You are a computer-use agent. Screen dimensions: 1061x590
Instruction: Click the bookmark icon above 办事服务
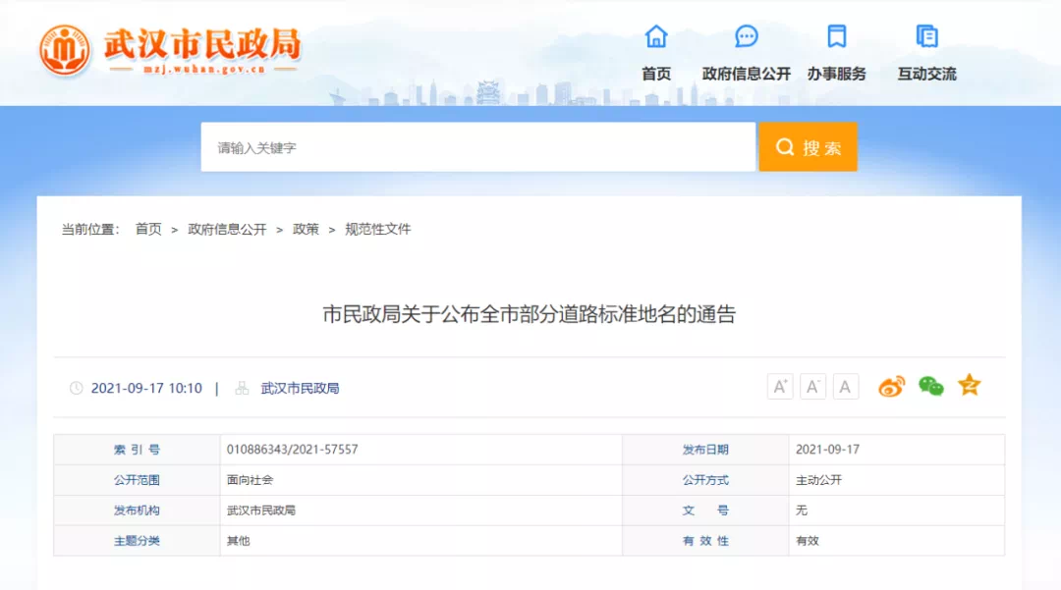pos(836,37)
